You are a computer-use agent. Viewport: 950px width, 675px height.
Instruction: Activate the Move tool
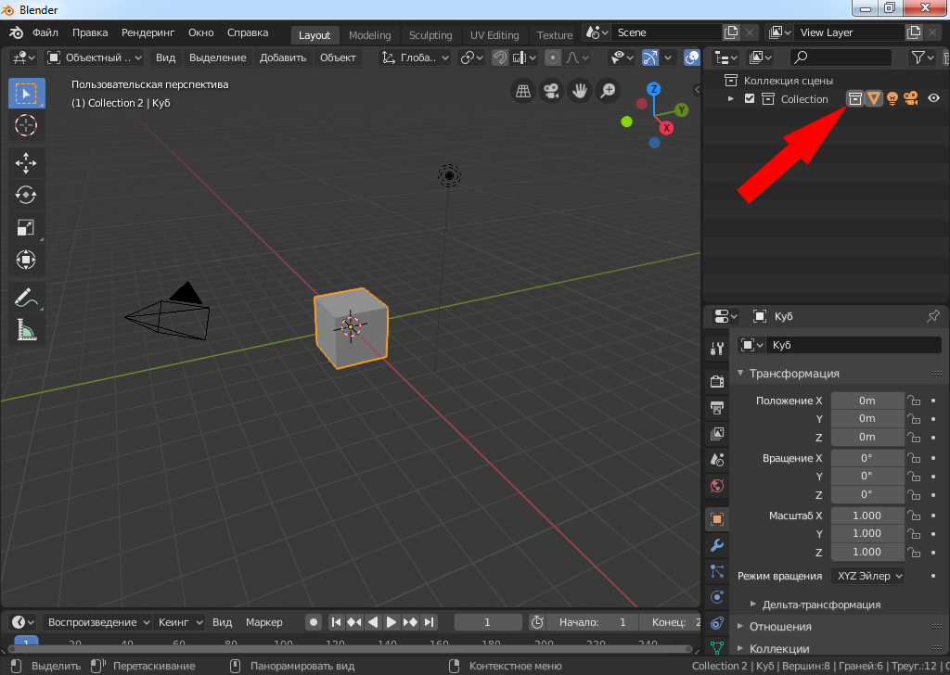coord(26,164)
